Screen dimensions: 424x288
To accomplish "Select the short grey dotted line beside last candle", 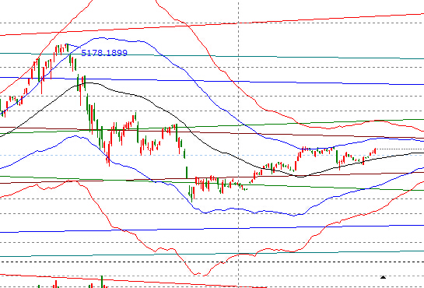I will click(400, 149).
